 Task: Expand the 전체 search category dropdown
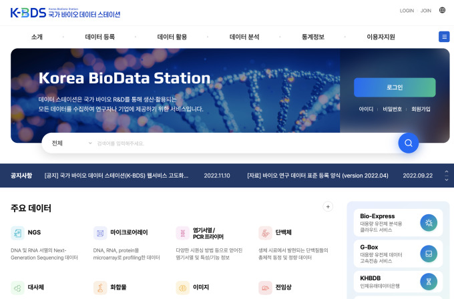point(72,143)
